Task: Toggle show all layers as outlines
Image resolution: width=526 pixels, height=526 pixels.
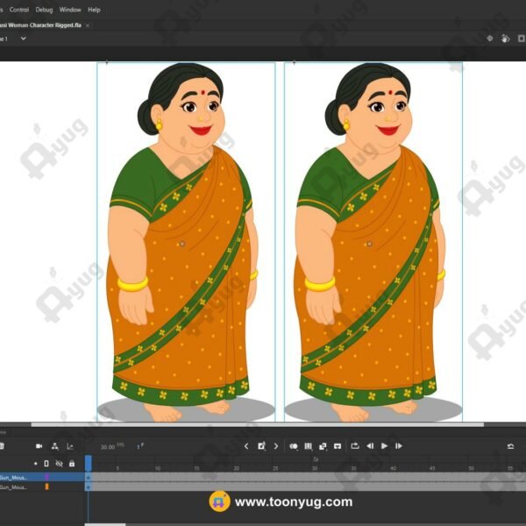Action: click(46, 464)
